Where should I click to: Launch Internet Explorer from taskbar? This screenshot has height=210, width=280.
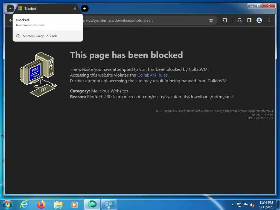pos(24,205)
